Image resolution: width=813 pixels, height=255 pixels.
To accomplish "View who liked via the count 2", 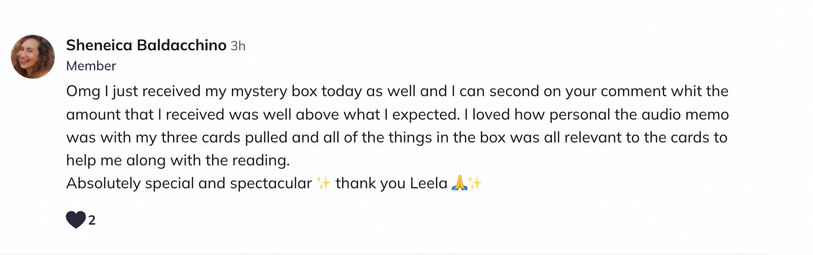I will click(x=92, y=220).
